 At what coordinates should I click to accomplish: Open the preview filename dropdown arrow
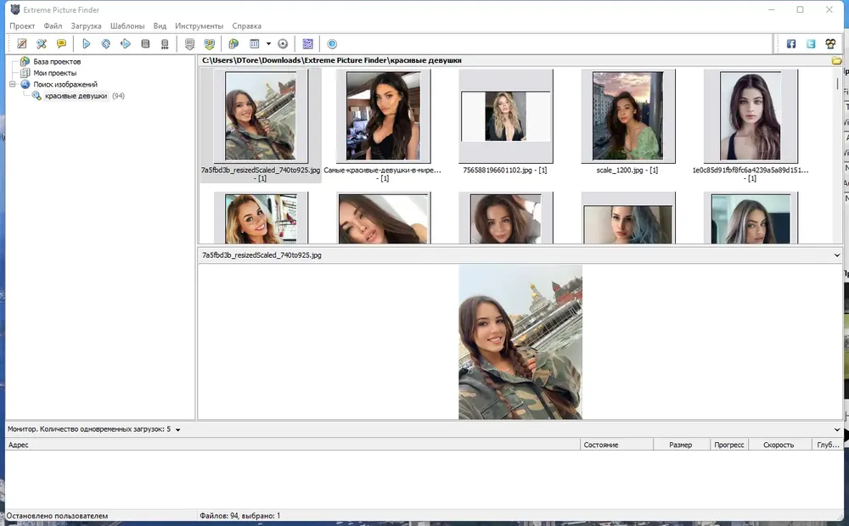click(x=836, y=255)
